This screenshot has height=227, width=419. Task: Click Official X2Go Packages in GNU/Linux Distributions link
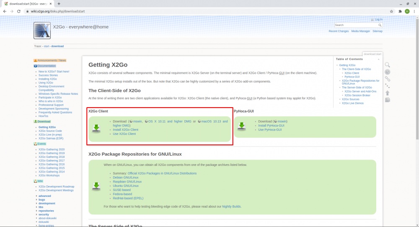click(x=162, y=173)
